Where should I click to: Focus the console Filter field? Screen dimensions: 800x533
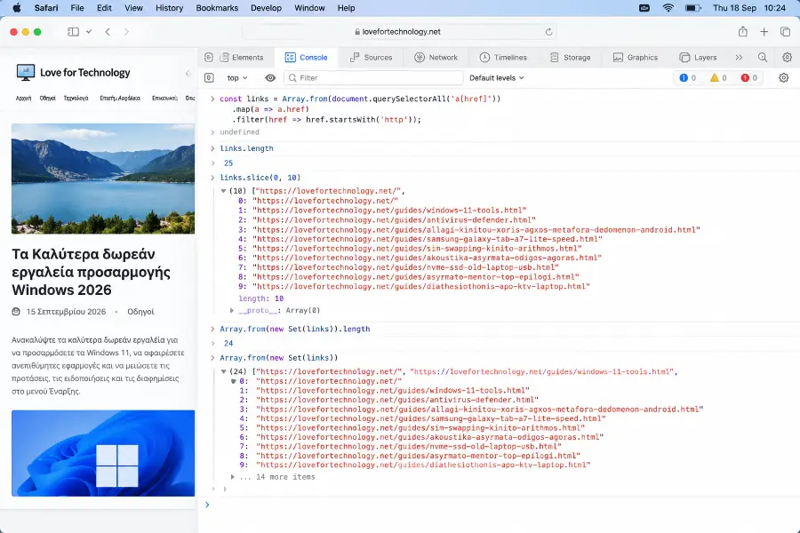pyautogui.click(x=373, y=78)
